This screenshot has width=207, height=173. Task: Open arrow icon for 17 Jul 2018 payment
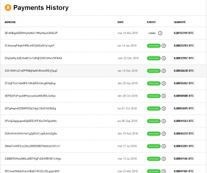pos(164,146)
